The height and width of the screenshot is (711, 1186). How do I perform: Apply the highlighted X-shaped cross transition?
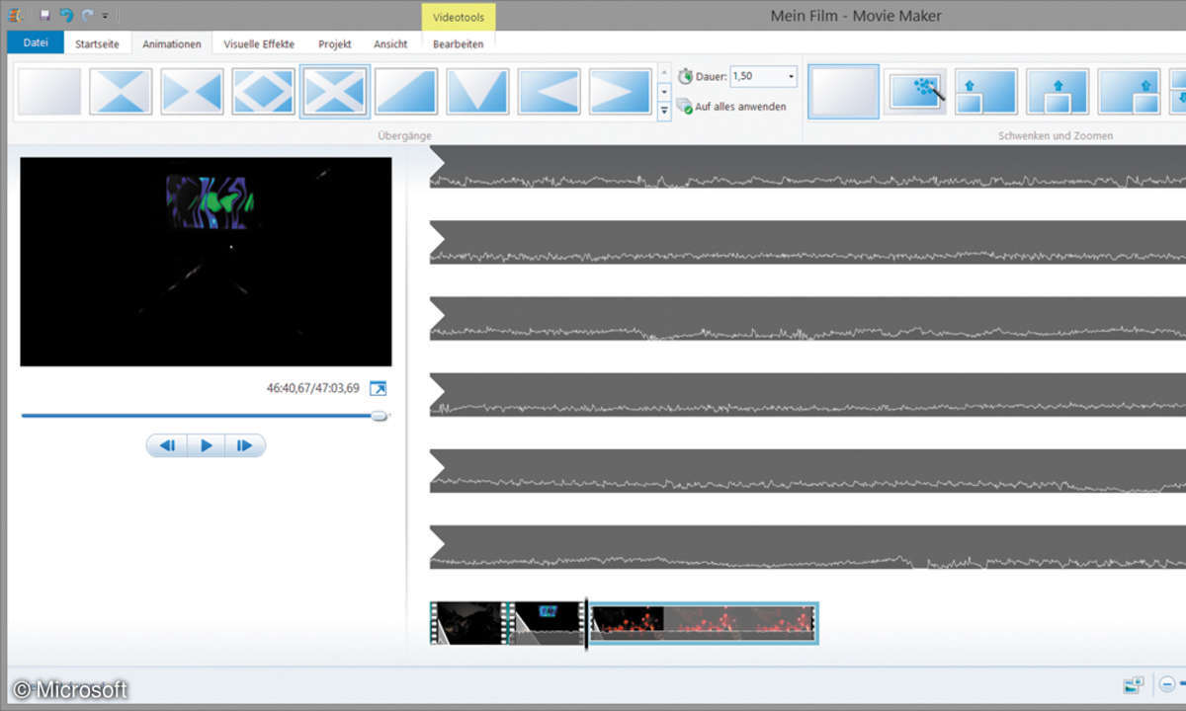tap(335, 92)
